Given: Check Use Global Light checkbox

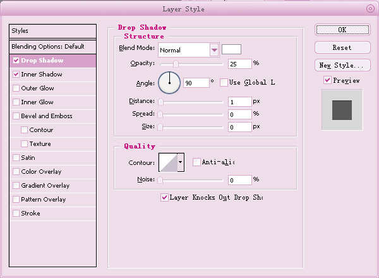Looking at the screenshot, I should (x=224, y=82).
